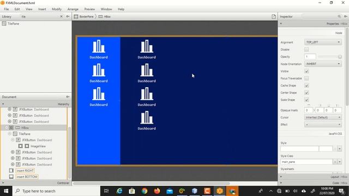Clear the Library search with X
Viewport: 349px width, 196px height.
(62, 16)
